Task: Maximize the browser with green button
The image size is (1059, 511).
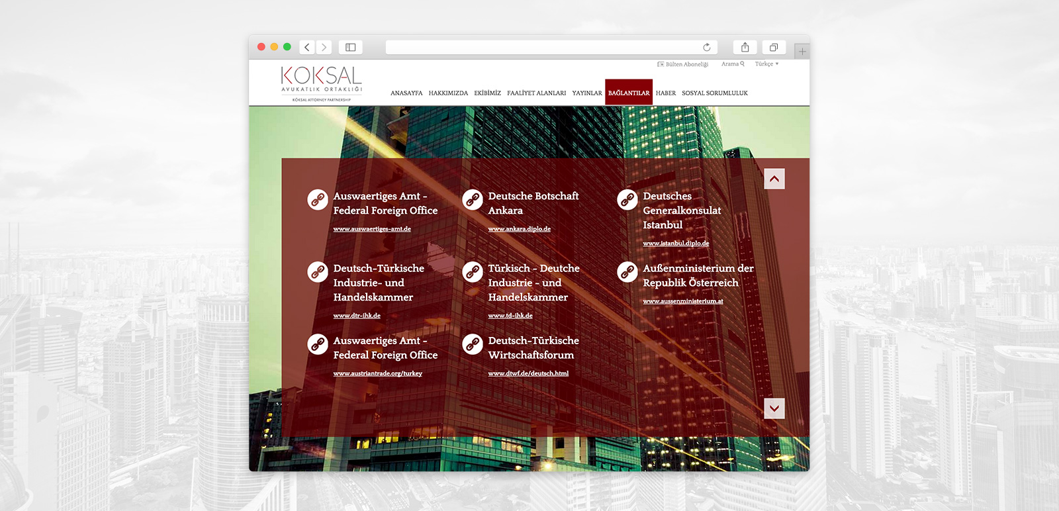Action: [x=287, y=47]
